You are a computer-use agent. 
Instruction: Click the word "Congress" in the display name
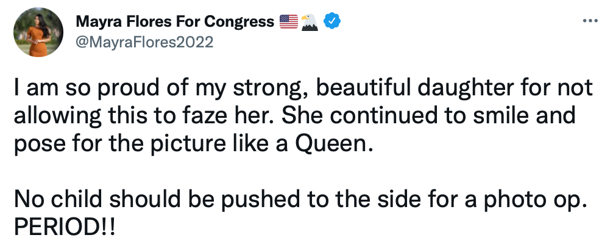239,22
